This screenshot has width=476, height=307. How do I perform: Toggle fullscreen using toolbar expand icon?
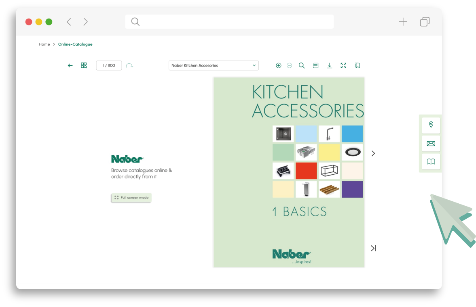coord(343,65)
